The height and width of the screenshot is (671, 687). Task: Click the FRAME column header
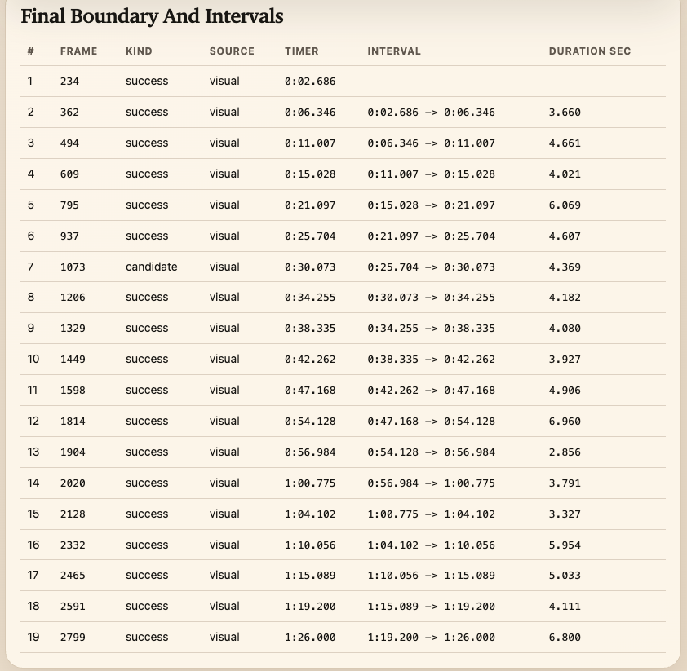coord(78,51)
